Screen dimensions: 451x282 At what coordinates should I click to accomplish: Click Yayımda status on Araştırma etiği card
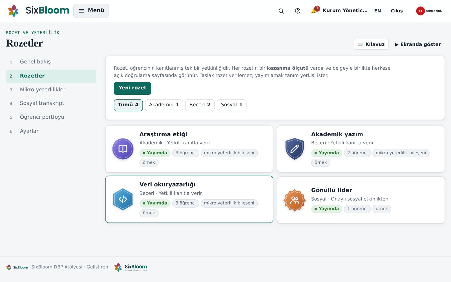155,153
